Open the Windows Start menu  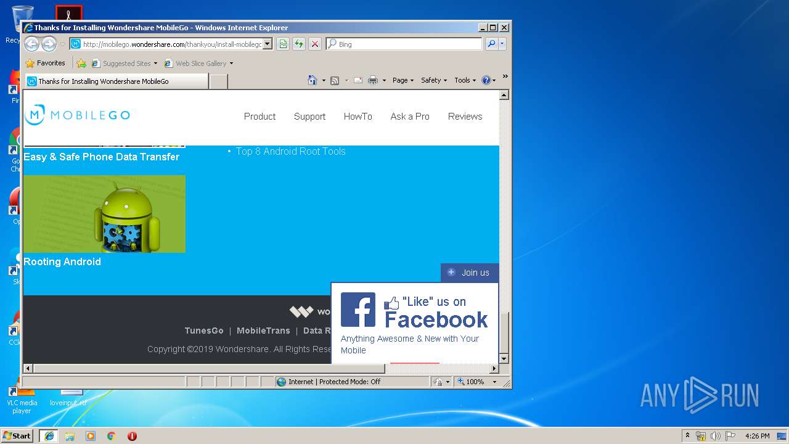17,435
